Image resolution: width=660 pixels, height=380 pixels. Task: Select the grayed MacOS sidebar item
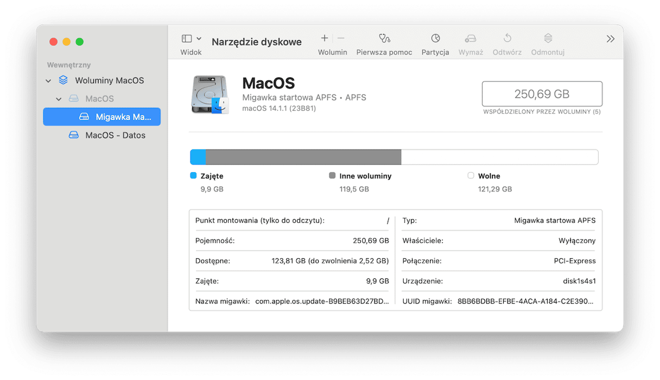(99, 99)
